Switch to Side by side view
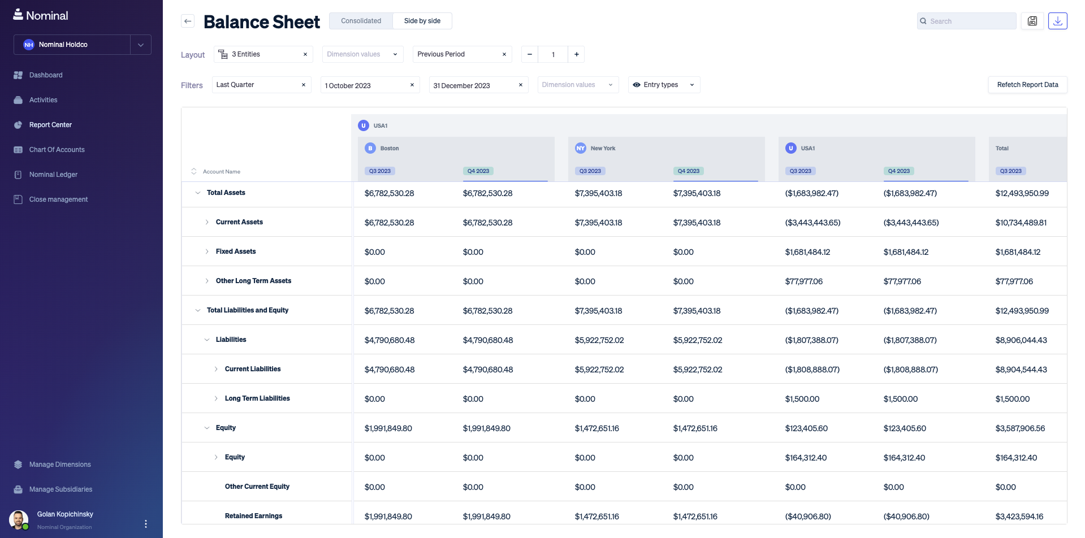The width and height of the screenshot is (1085, 538). tap(422, 21)
